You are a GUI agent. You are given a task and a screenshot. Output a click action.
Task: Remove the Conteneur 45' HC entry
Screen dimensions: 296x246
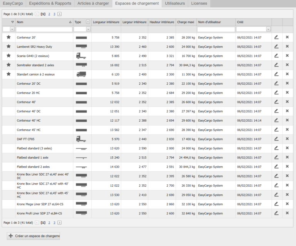click(x=287, y=130)
